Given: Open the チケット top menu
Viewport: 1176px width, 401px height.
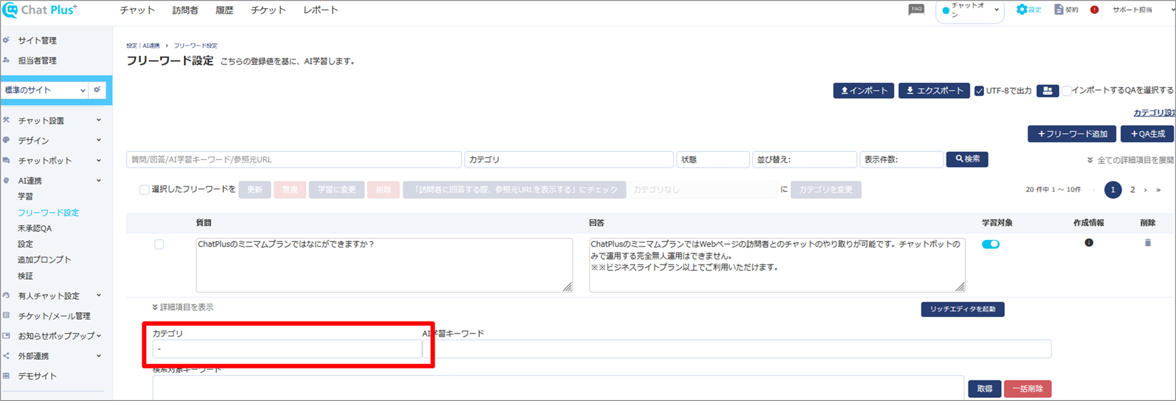Looking at the screenshot, I should pyautogui.click(x=268, y=10).
